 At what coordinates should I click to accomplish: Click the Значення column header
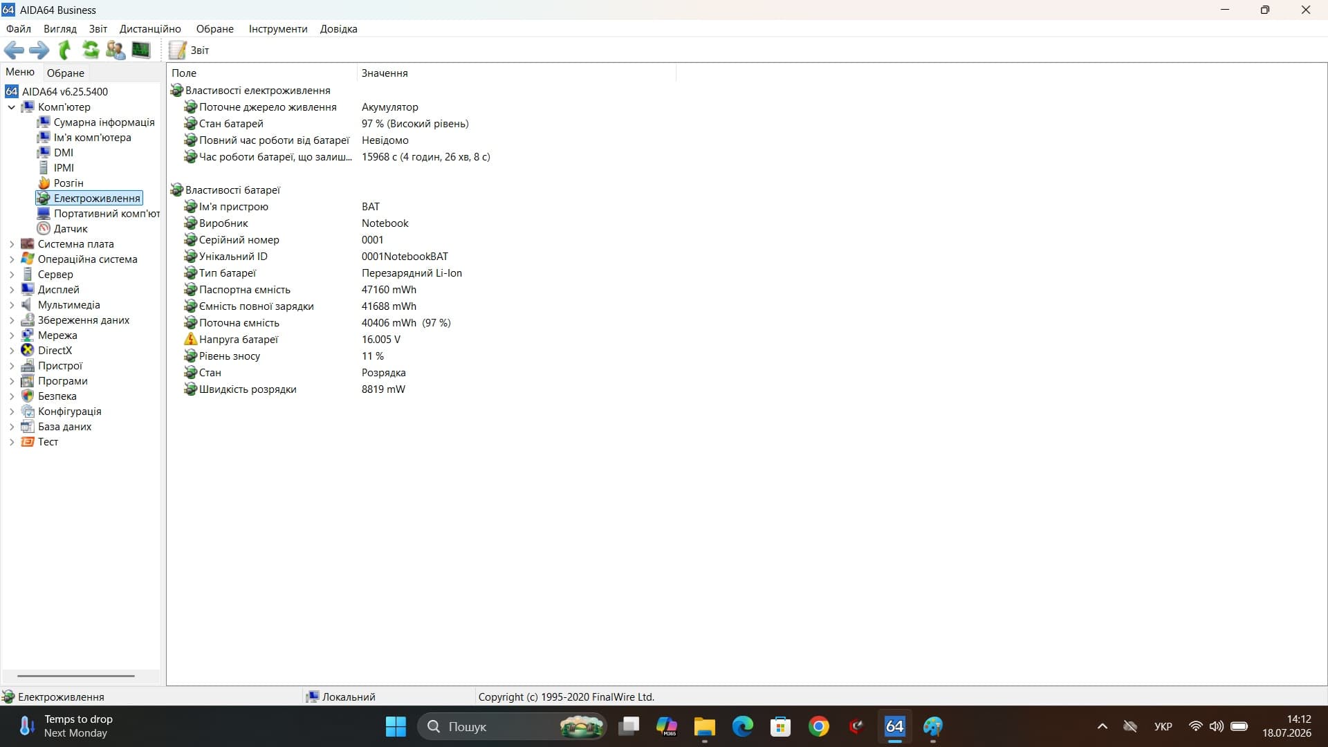click(x=516, y=73)
